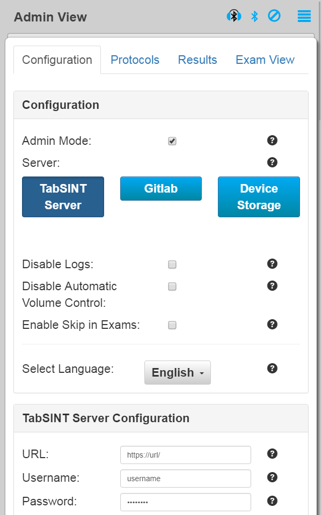Open the English language dropdown
The width and height of the screenshot is (322, 515).
click(x=178, y=372)
